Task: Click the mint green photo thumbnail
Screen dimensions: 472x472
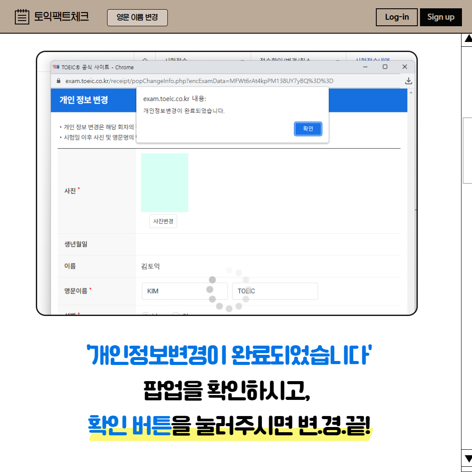Action: [x=165, y=183]
